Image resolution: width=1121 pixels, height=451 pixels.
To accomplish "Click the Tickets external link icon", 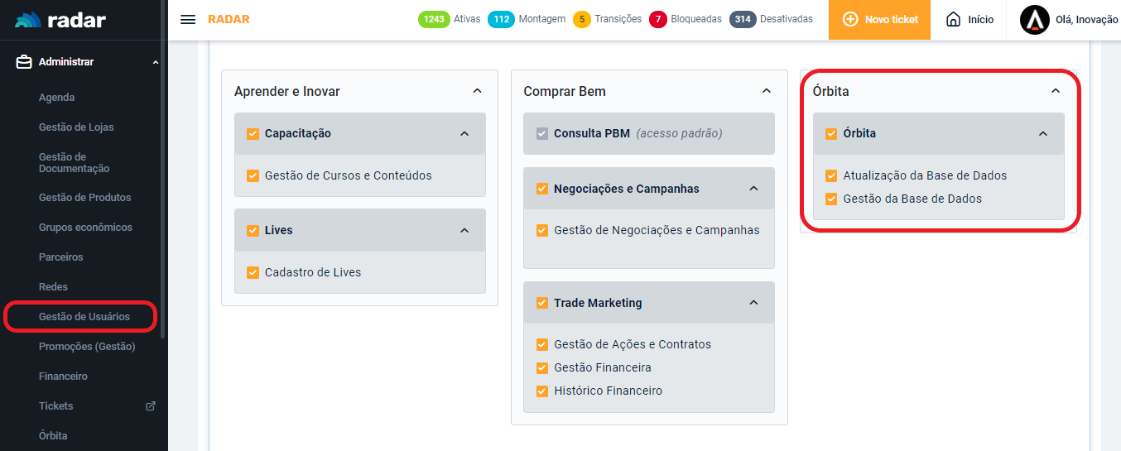I will click(x=151, y=406).
